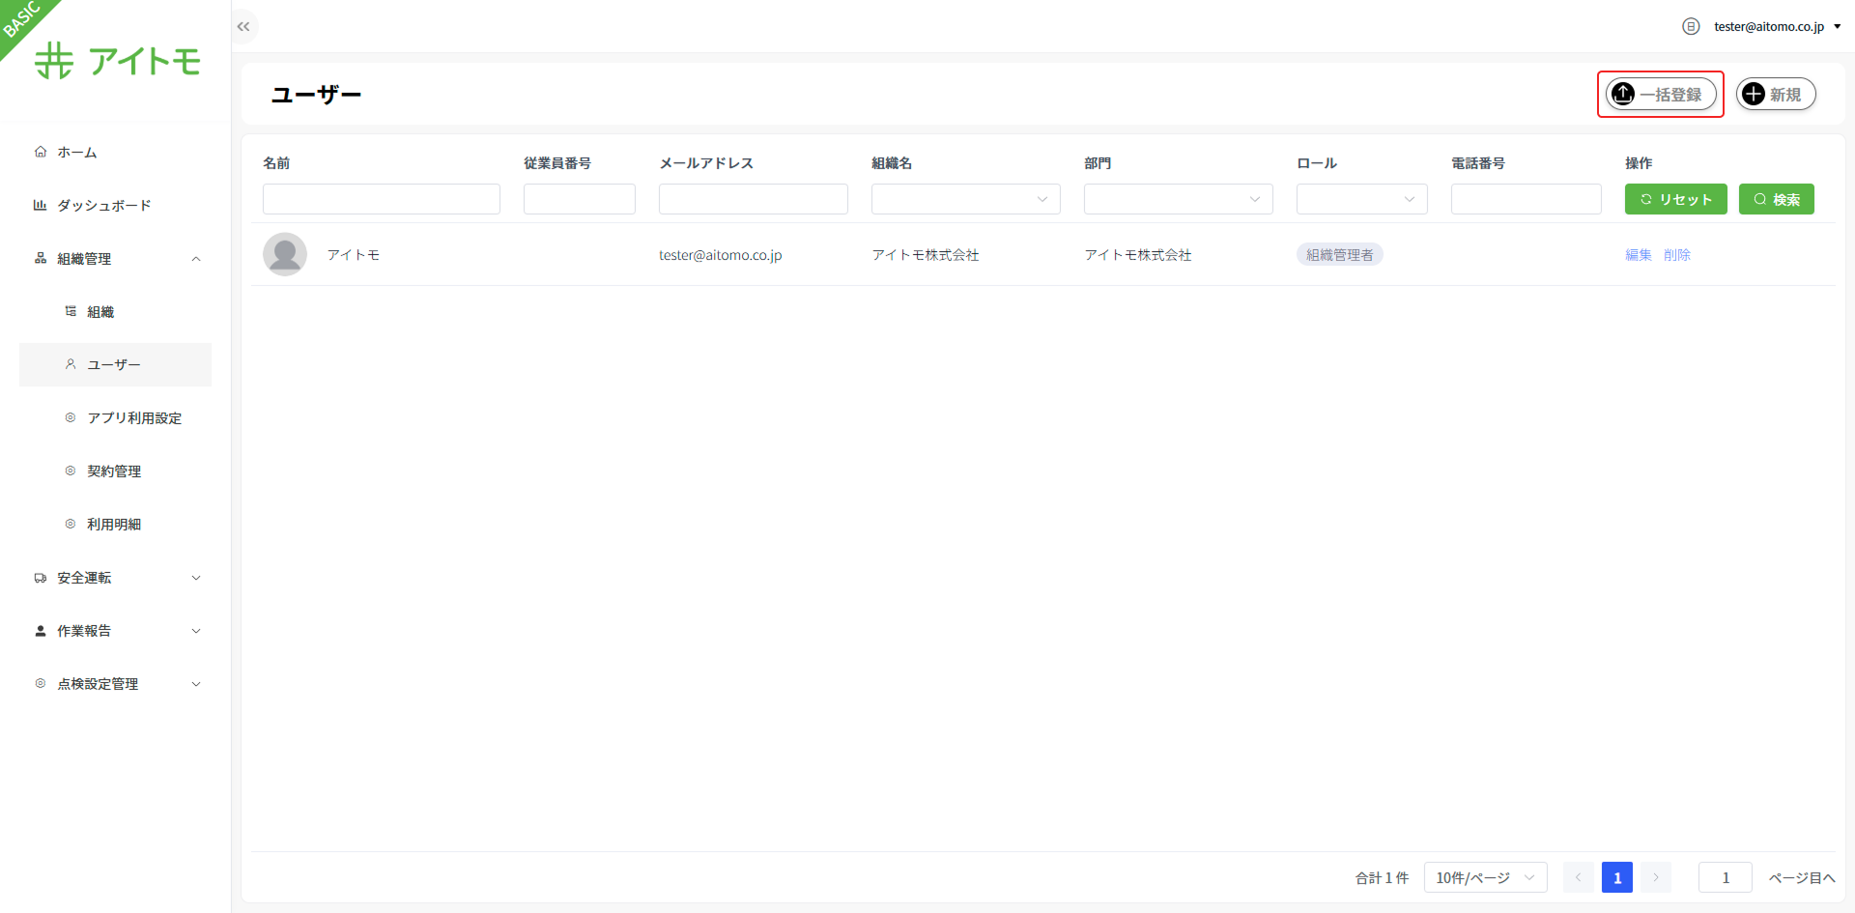Image resolution: width=1855 pixels, height=913 pixels.
Task: Focus the メールアドレス filter input field
Action: [753, 199]
